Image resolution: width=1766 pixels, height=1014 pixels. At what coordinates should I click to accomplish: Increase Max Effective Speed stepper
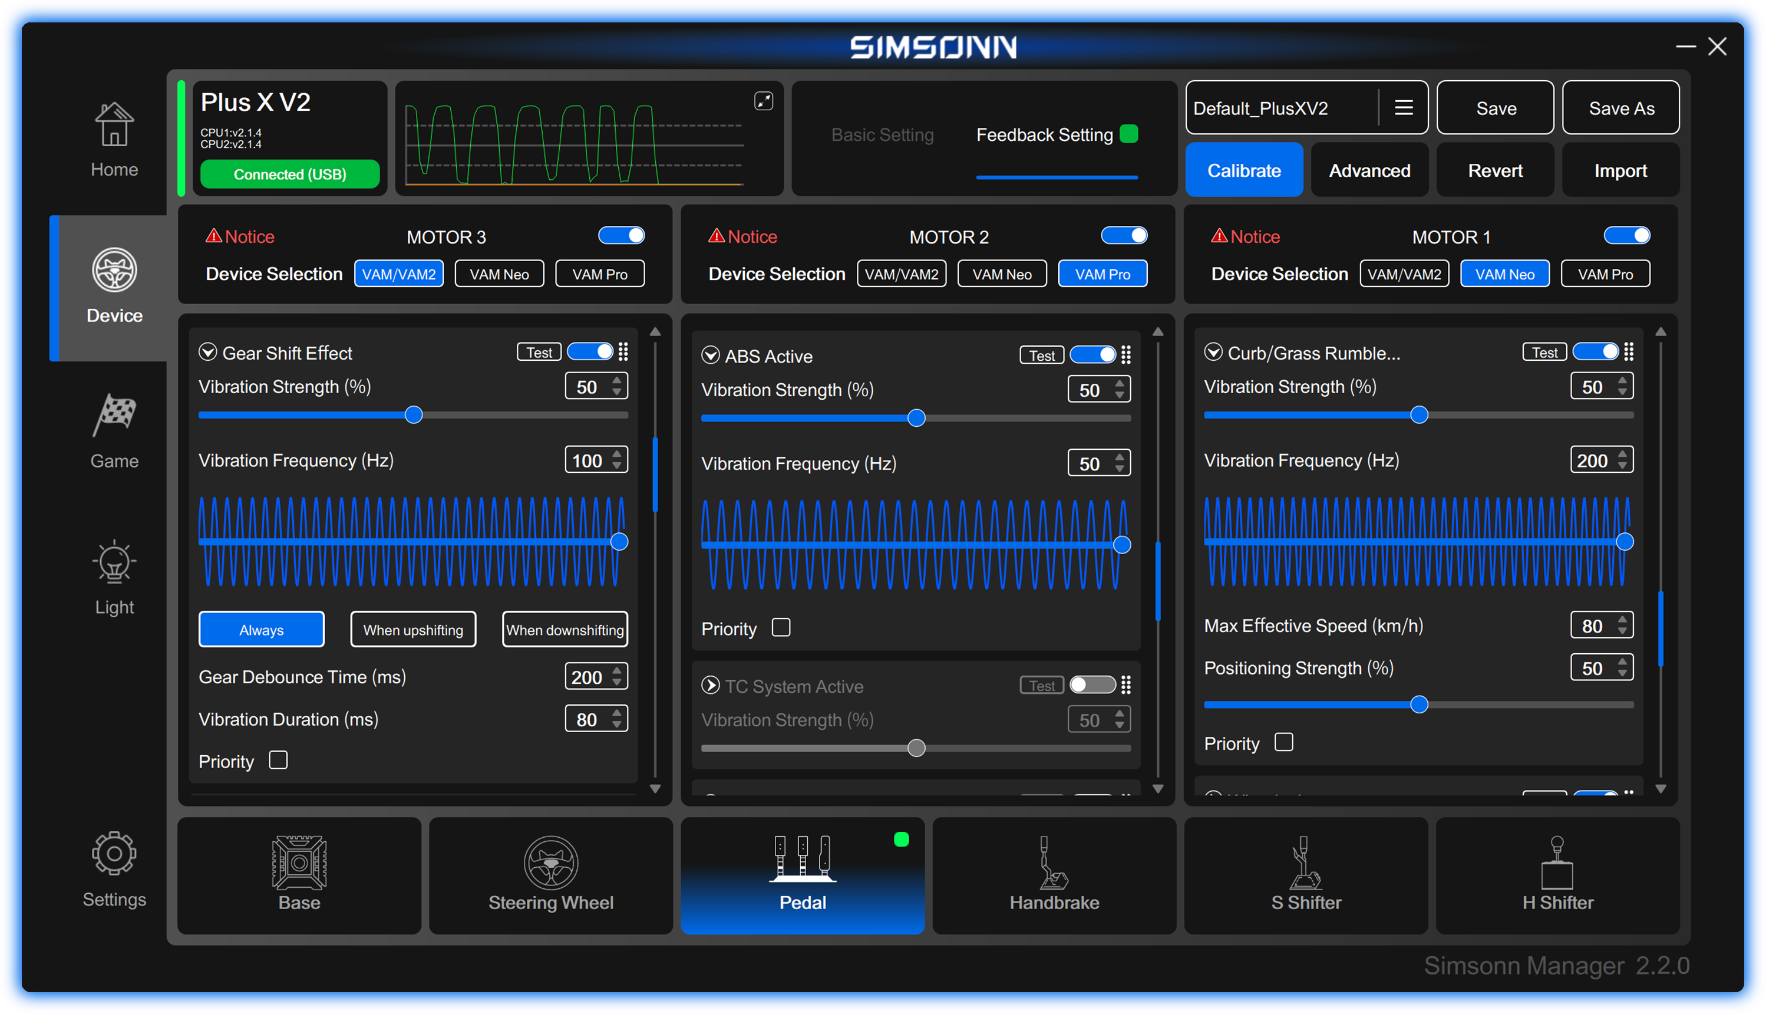point(1623,619)
